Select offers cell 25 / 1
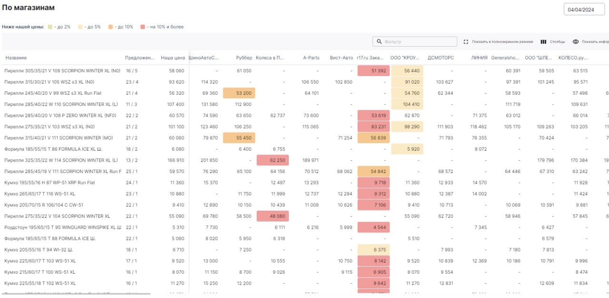 [132, 172]
